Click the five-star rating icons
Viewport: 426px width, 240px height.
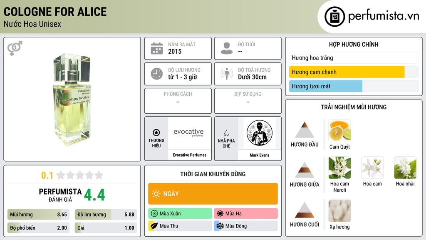click(x=80, y=175)
